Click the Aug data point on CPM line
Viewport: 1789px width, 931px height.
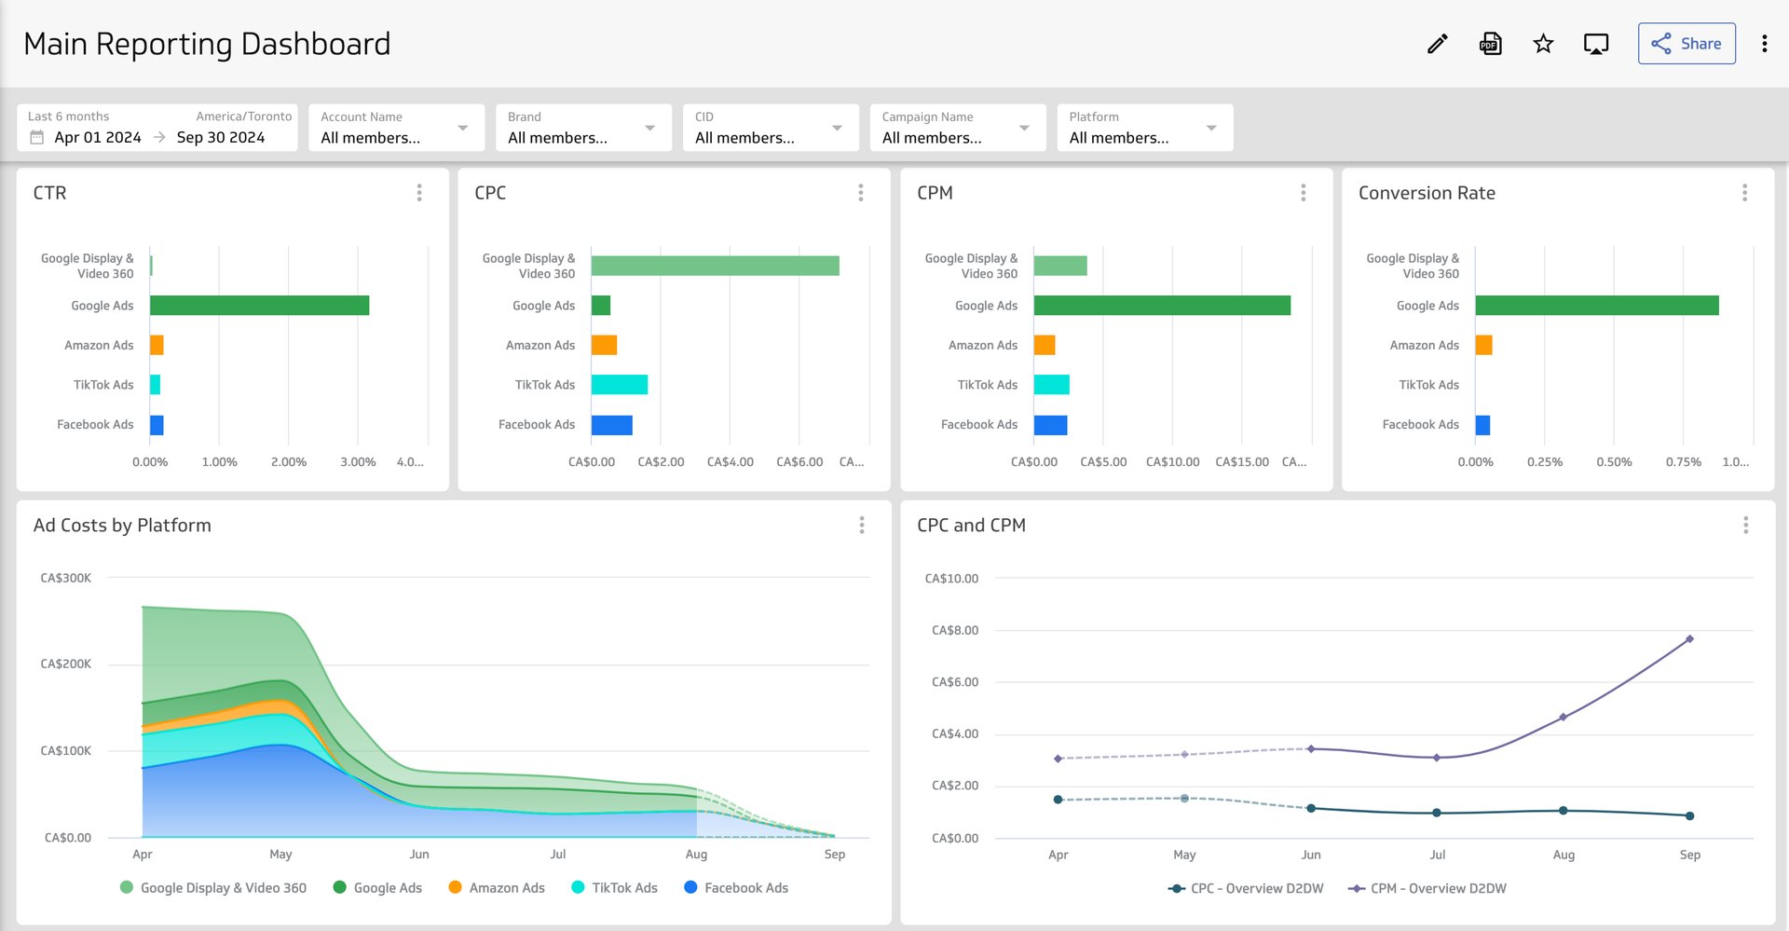[1563, 718]
